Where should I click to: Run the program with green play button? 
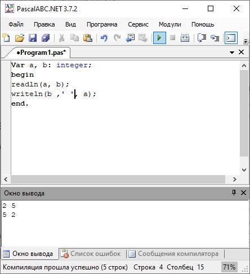pyautogui.click(x=159, y=38)
